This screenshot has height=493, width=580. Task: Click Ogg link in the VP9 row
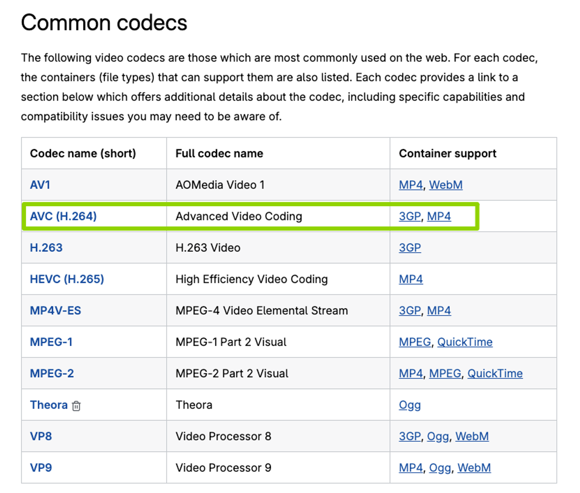click(x=440, y=468)
